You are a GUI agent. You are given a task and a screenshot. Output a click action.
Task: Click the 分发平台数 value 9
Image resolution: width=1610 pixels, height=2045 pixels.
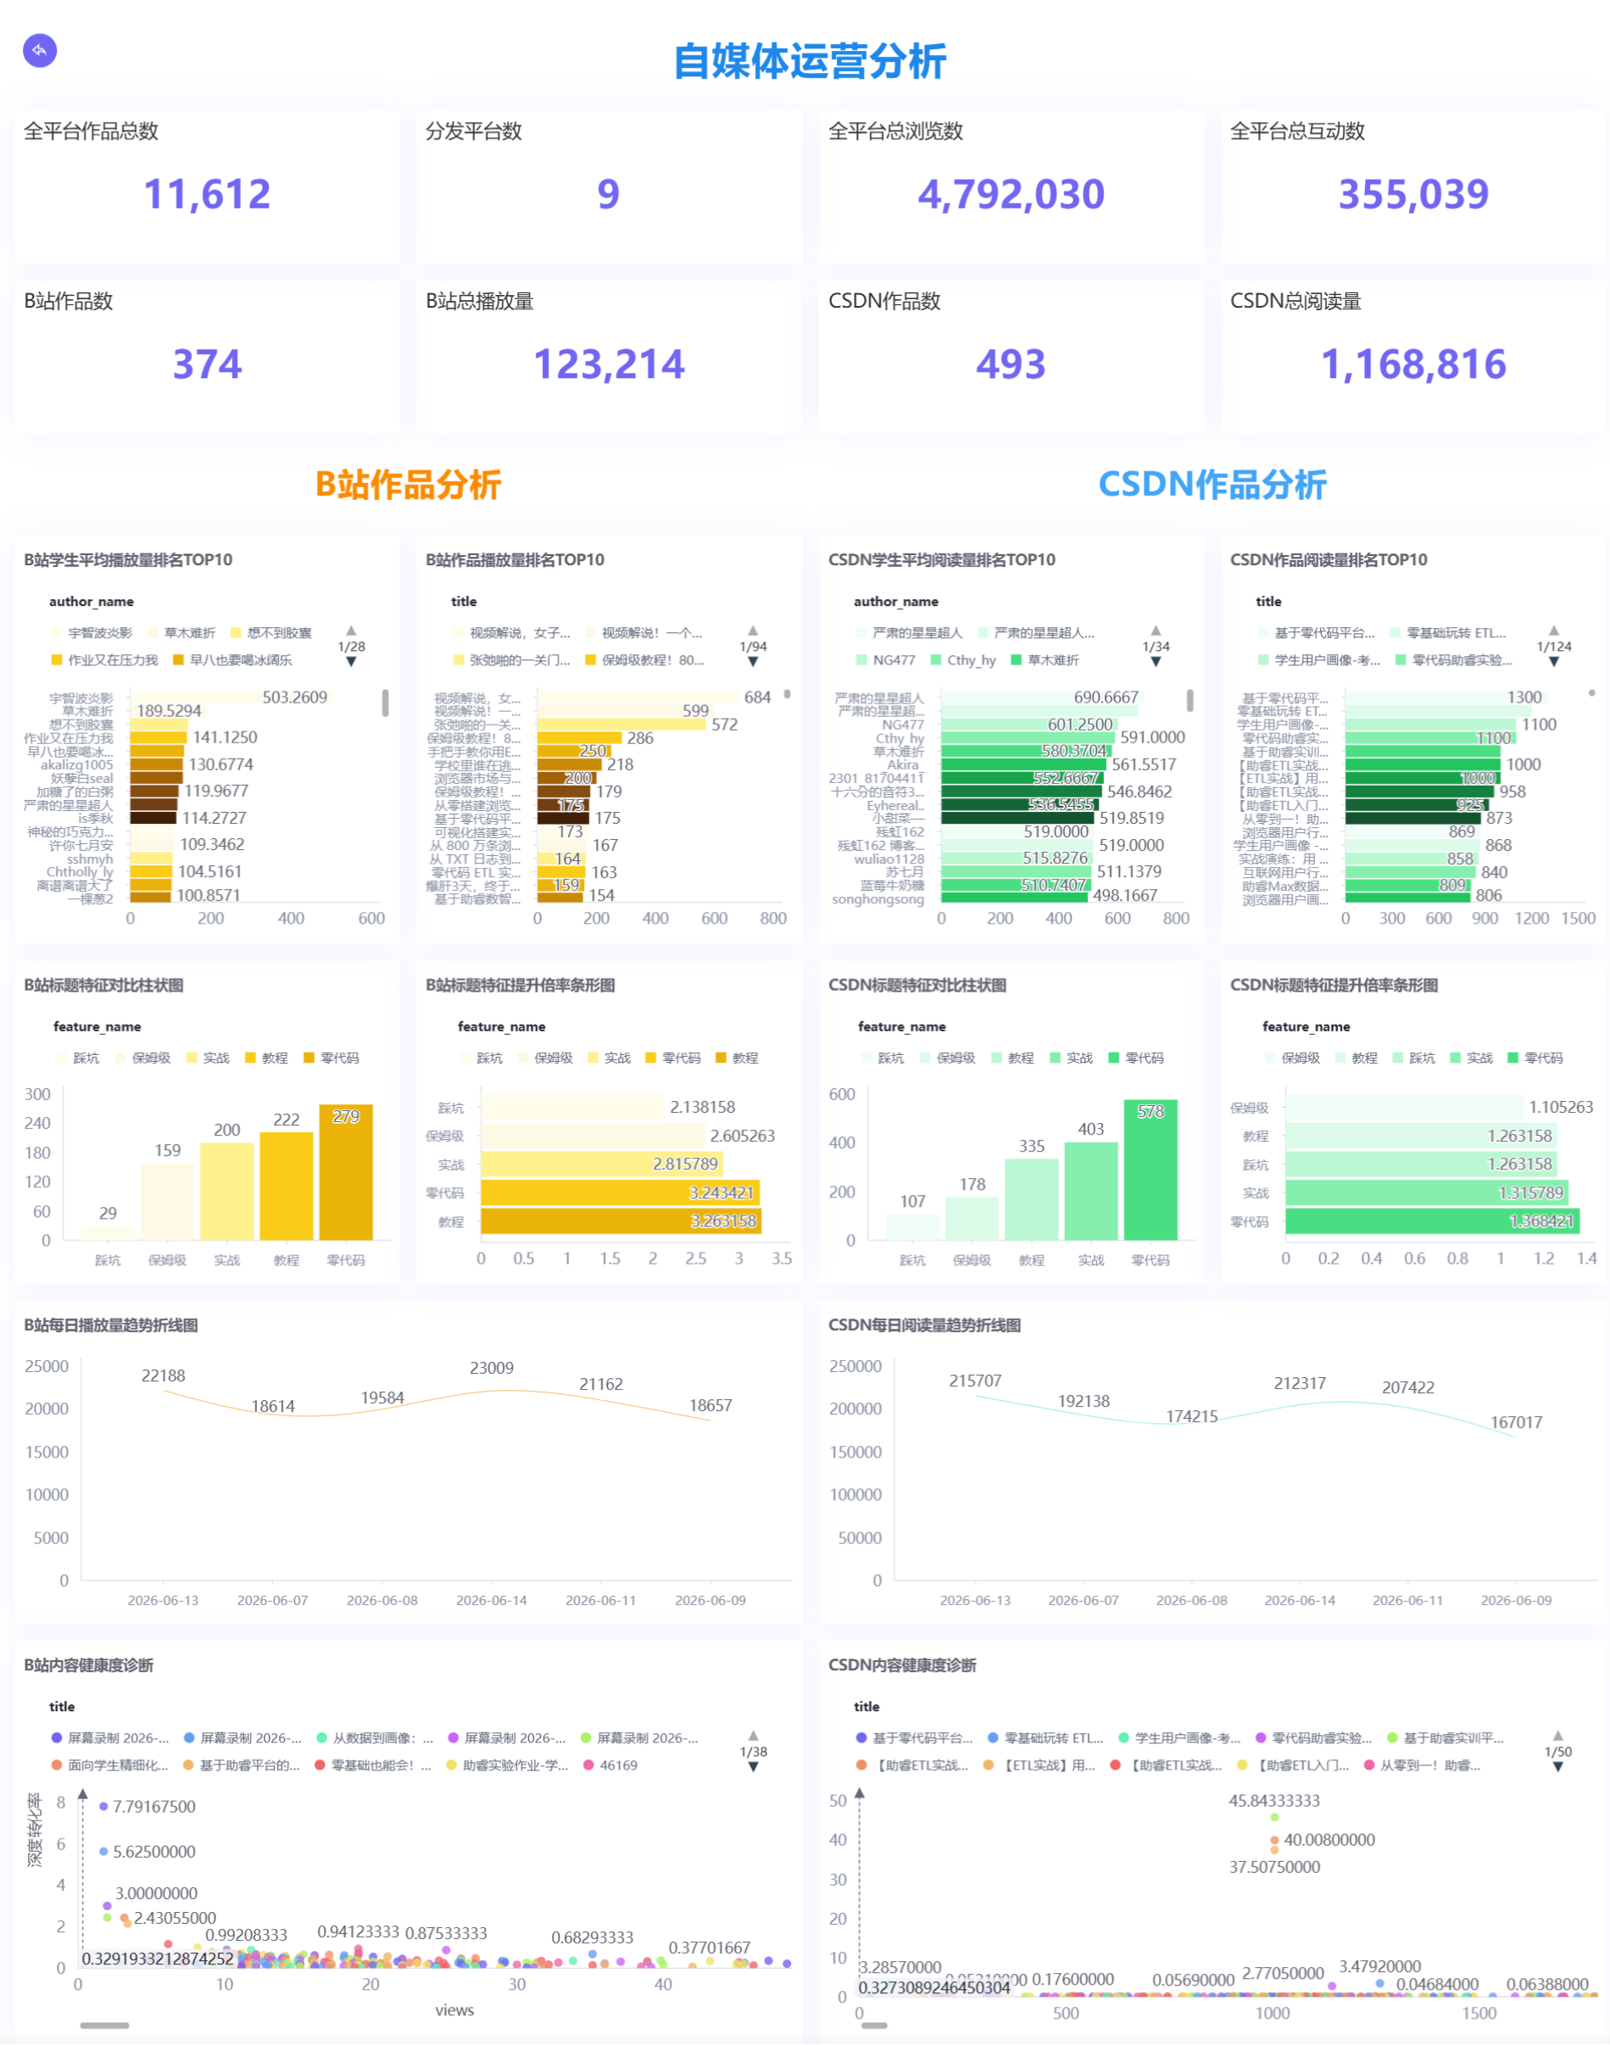[x=609, y=194]
